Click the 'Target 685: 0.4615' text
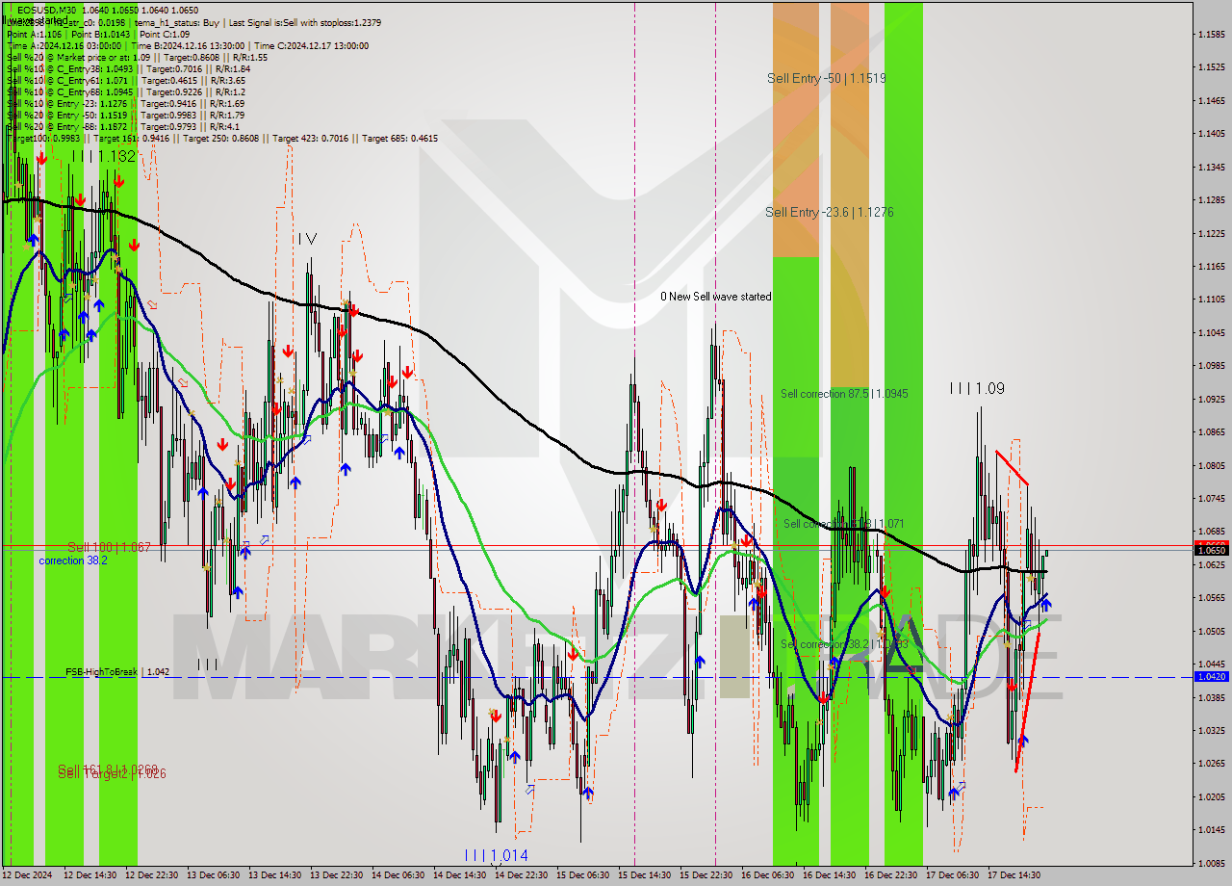This screenshot has width=1232, height=886. tap(399, 139)
